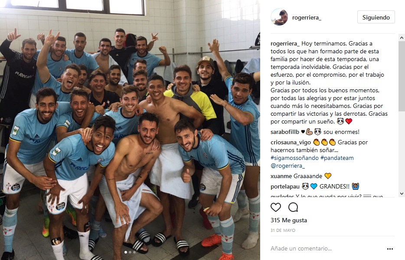Click the comments scrollbar thumb
Screen dimensions: 405x260
click(402, 77)
